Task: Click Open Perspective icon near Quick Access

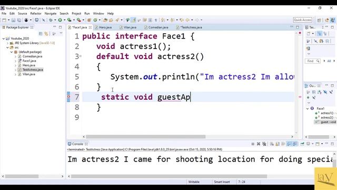Action: [319, 20]
